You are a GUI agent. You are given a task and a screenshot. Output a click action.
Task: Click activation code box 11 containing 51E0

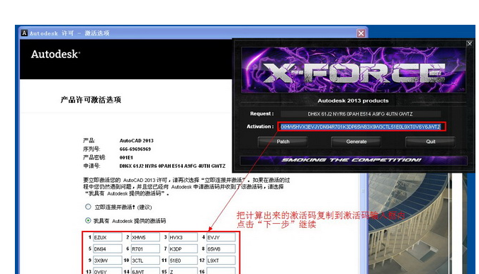click(x=183, y=261)
